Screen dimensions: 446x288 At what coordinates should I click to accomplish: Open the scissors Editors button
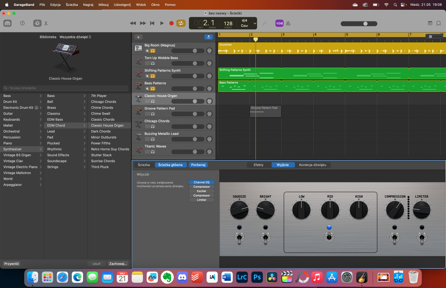click(46, 23)
